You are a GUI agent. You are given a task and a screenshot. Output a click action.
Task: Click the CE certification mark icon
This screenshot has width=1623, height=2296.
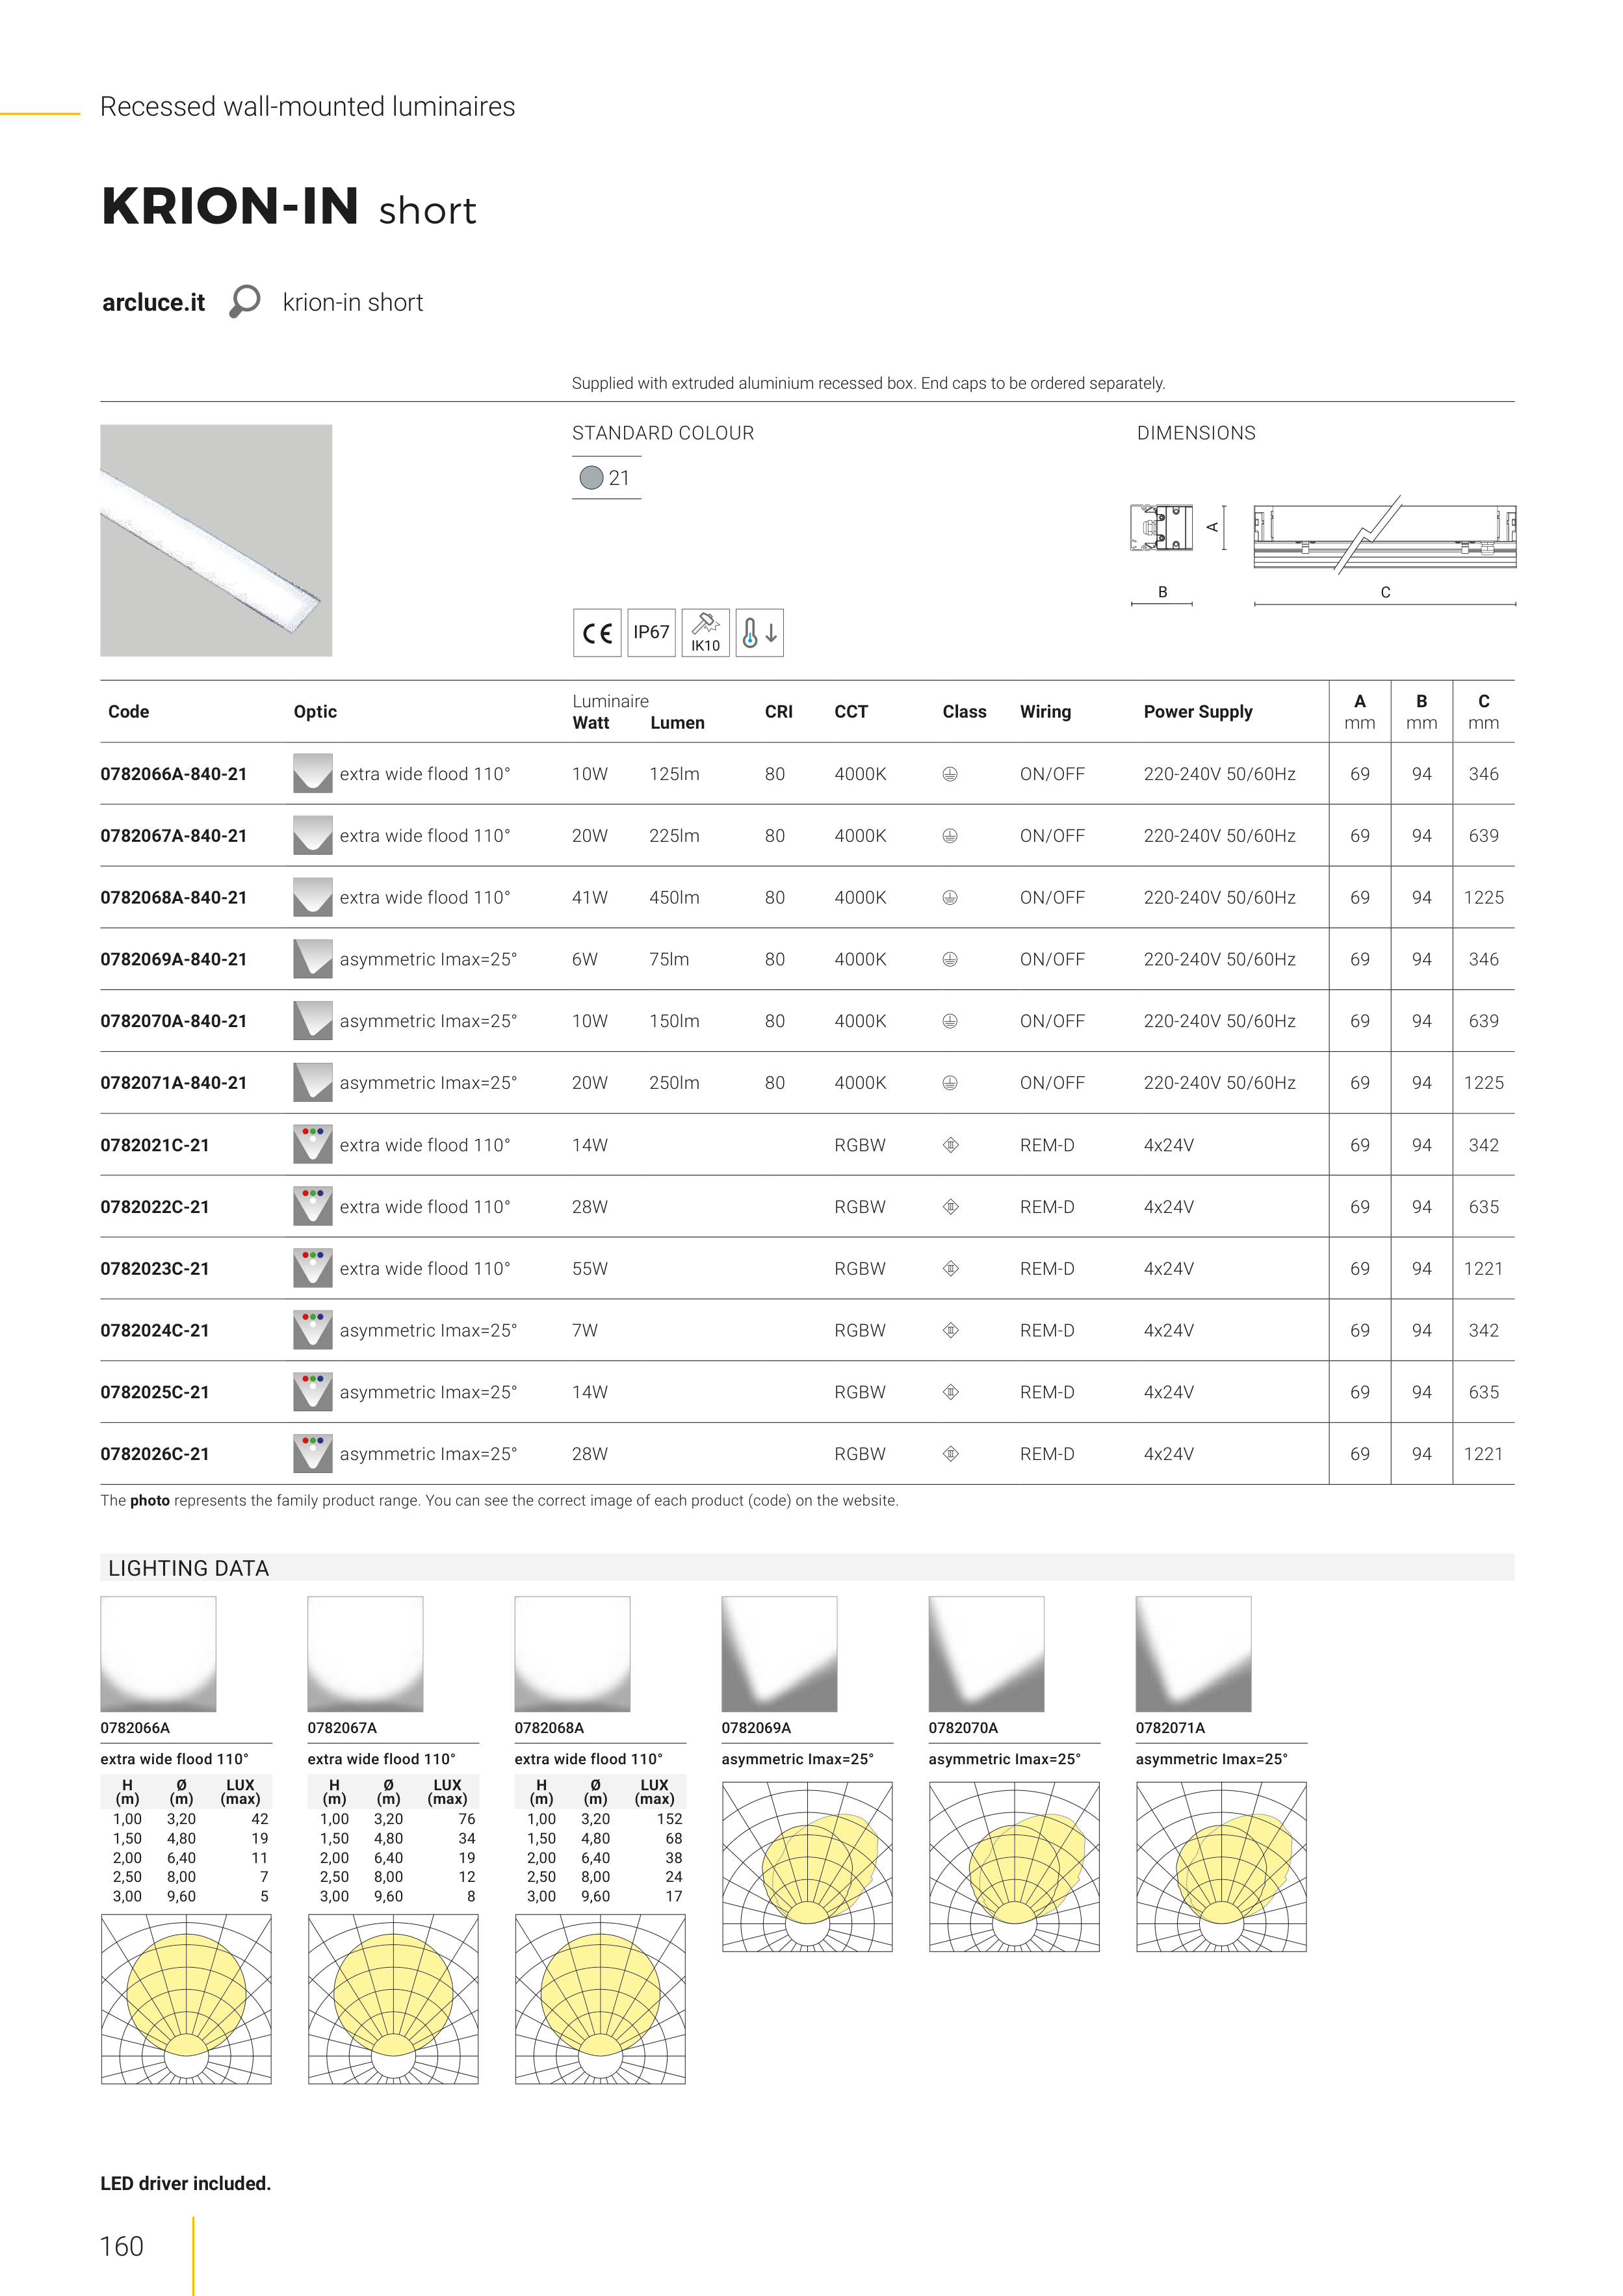[597, 633]
